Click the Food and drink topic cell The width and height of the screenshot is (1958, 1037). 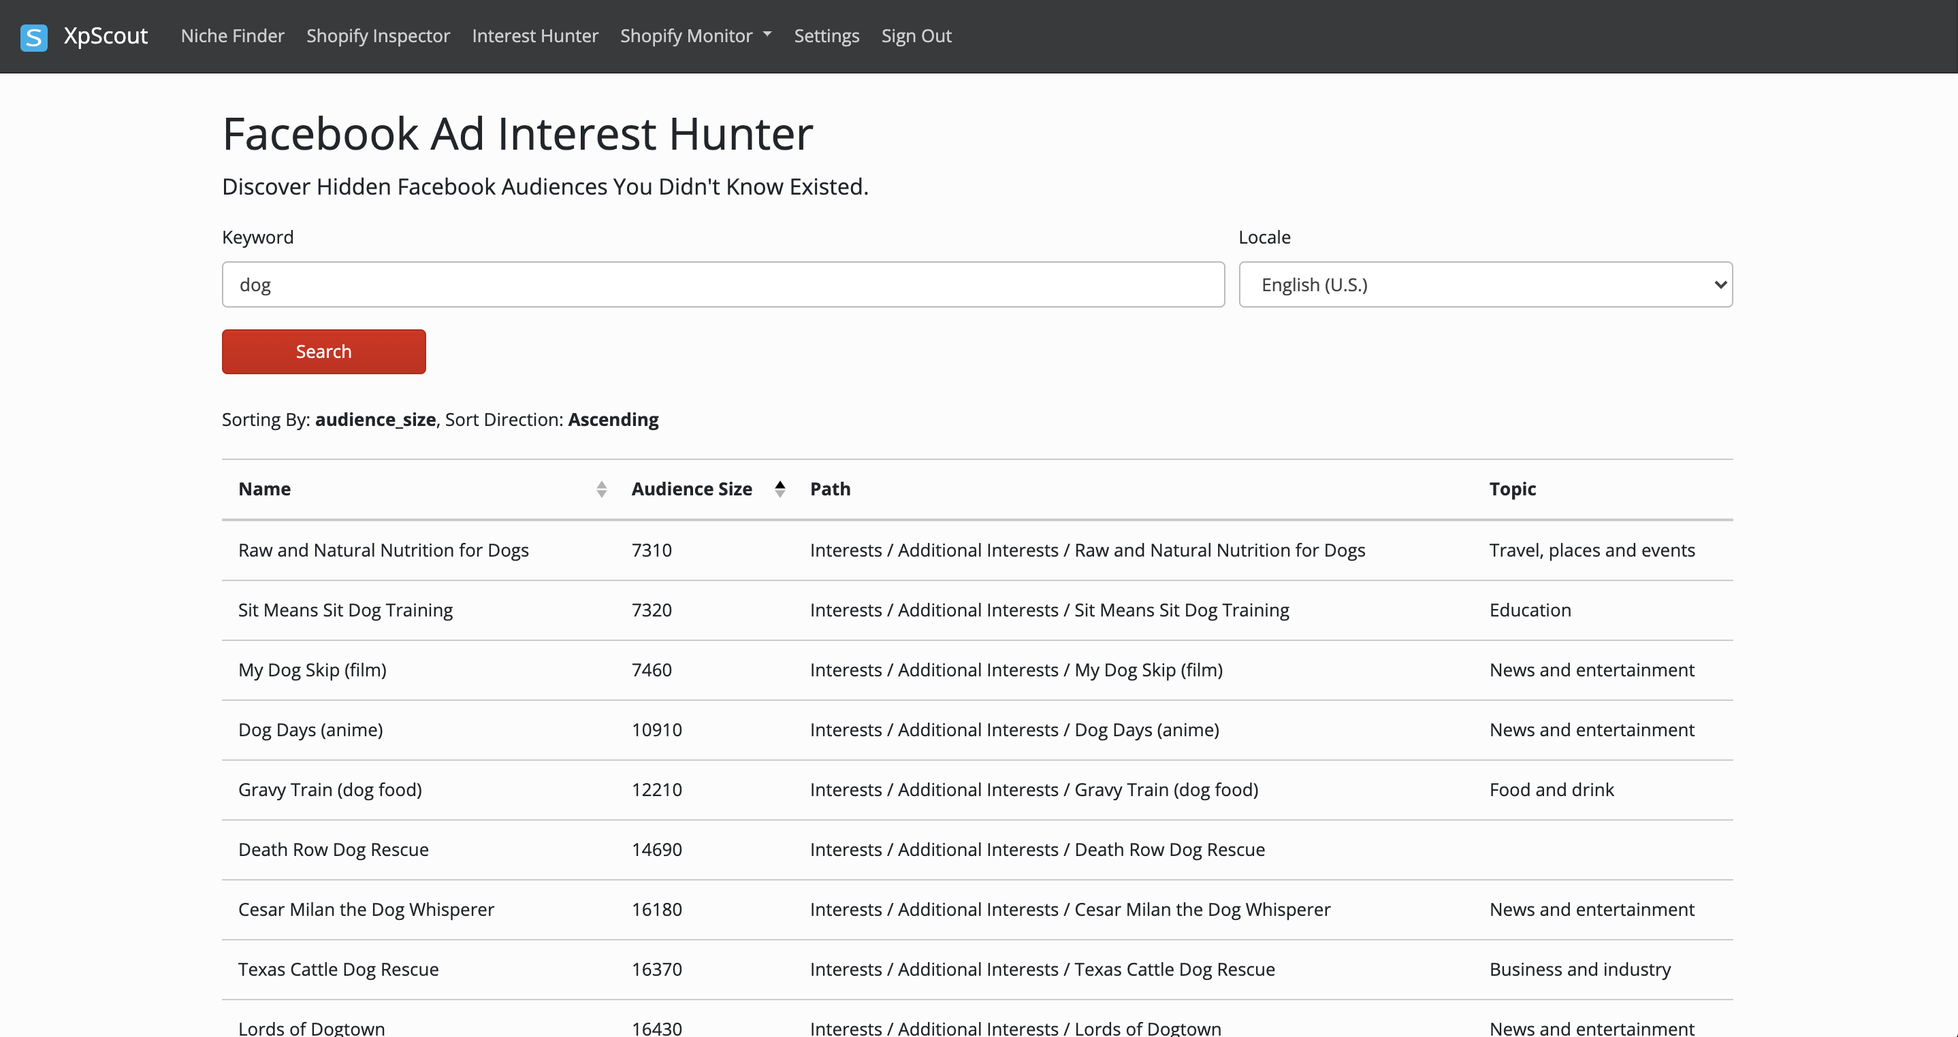(1552, 790)
